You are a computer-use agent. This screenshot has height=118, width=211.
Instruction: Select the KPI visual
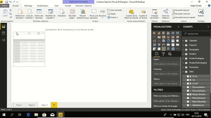pos(177,45)
